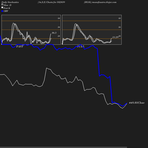Click the Fast K legend swatch
The width and height of the screenshot is (148, 148).
pyautogui.click(x=2, y=7)
